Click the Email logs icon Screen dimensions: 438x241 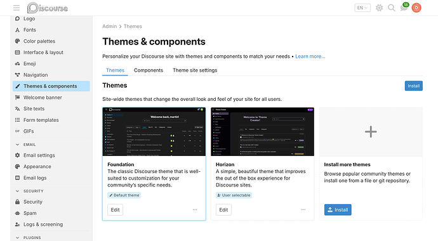pos(17,178)
